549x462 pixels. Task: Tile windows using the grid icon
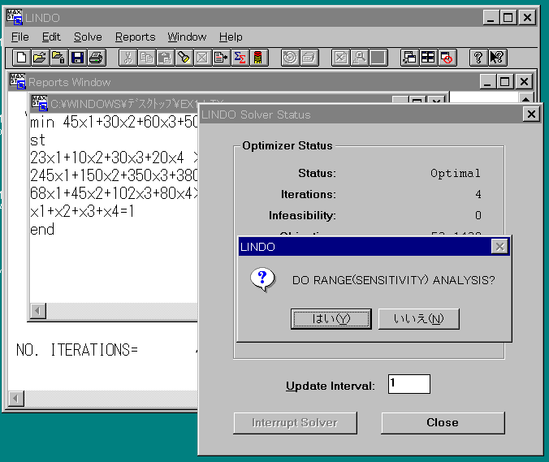pos(428,58)
